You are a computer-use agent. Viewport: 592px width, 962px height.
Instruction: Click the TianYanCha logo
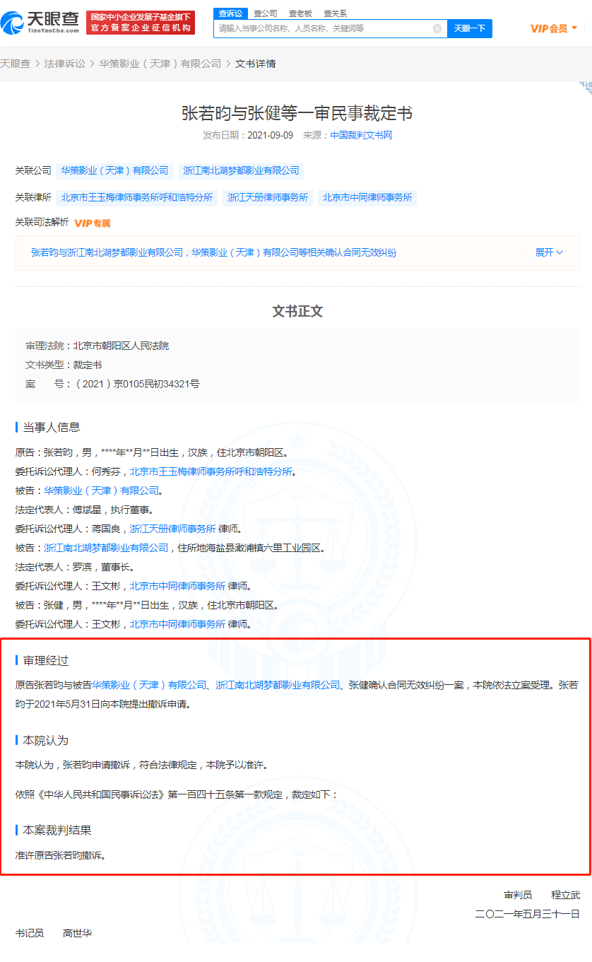click(x=40, y=23)
